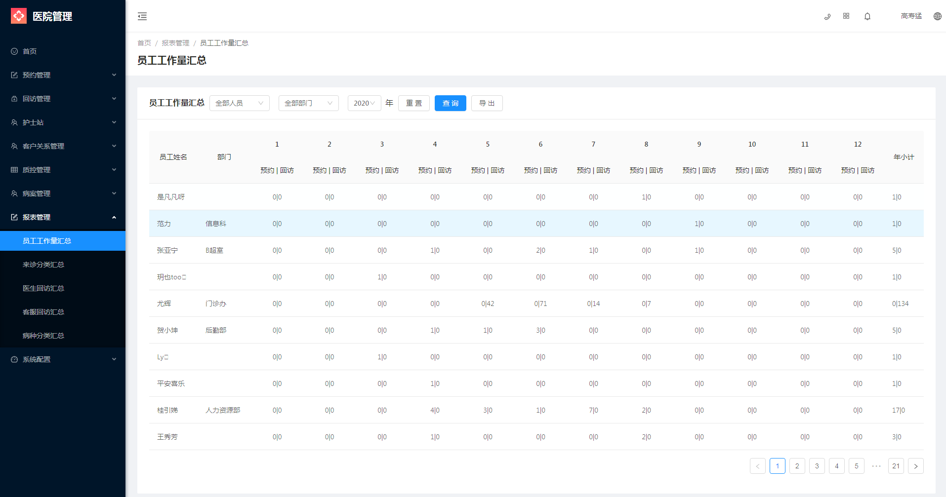Click the 病案管理 icon in the sidebar
Screen dimensions: 946x497
tap(14, 193)
